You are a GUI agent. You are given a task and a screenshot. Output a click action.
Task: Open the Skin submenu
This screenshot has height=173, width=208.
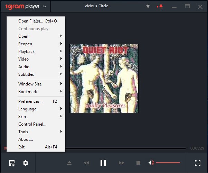(x=36, y=116)
